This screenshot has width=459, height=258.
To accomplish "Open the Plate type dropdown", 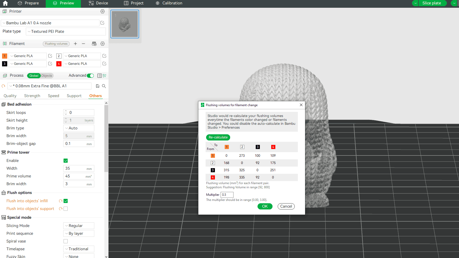I will [x=66, y=32].
